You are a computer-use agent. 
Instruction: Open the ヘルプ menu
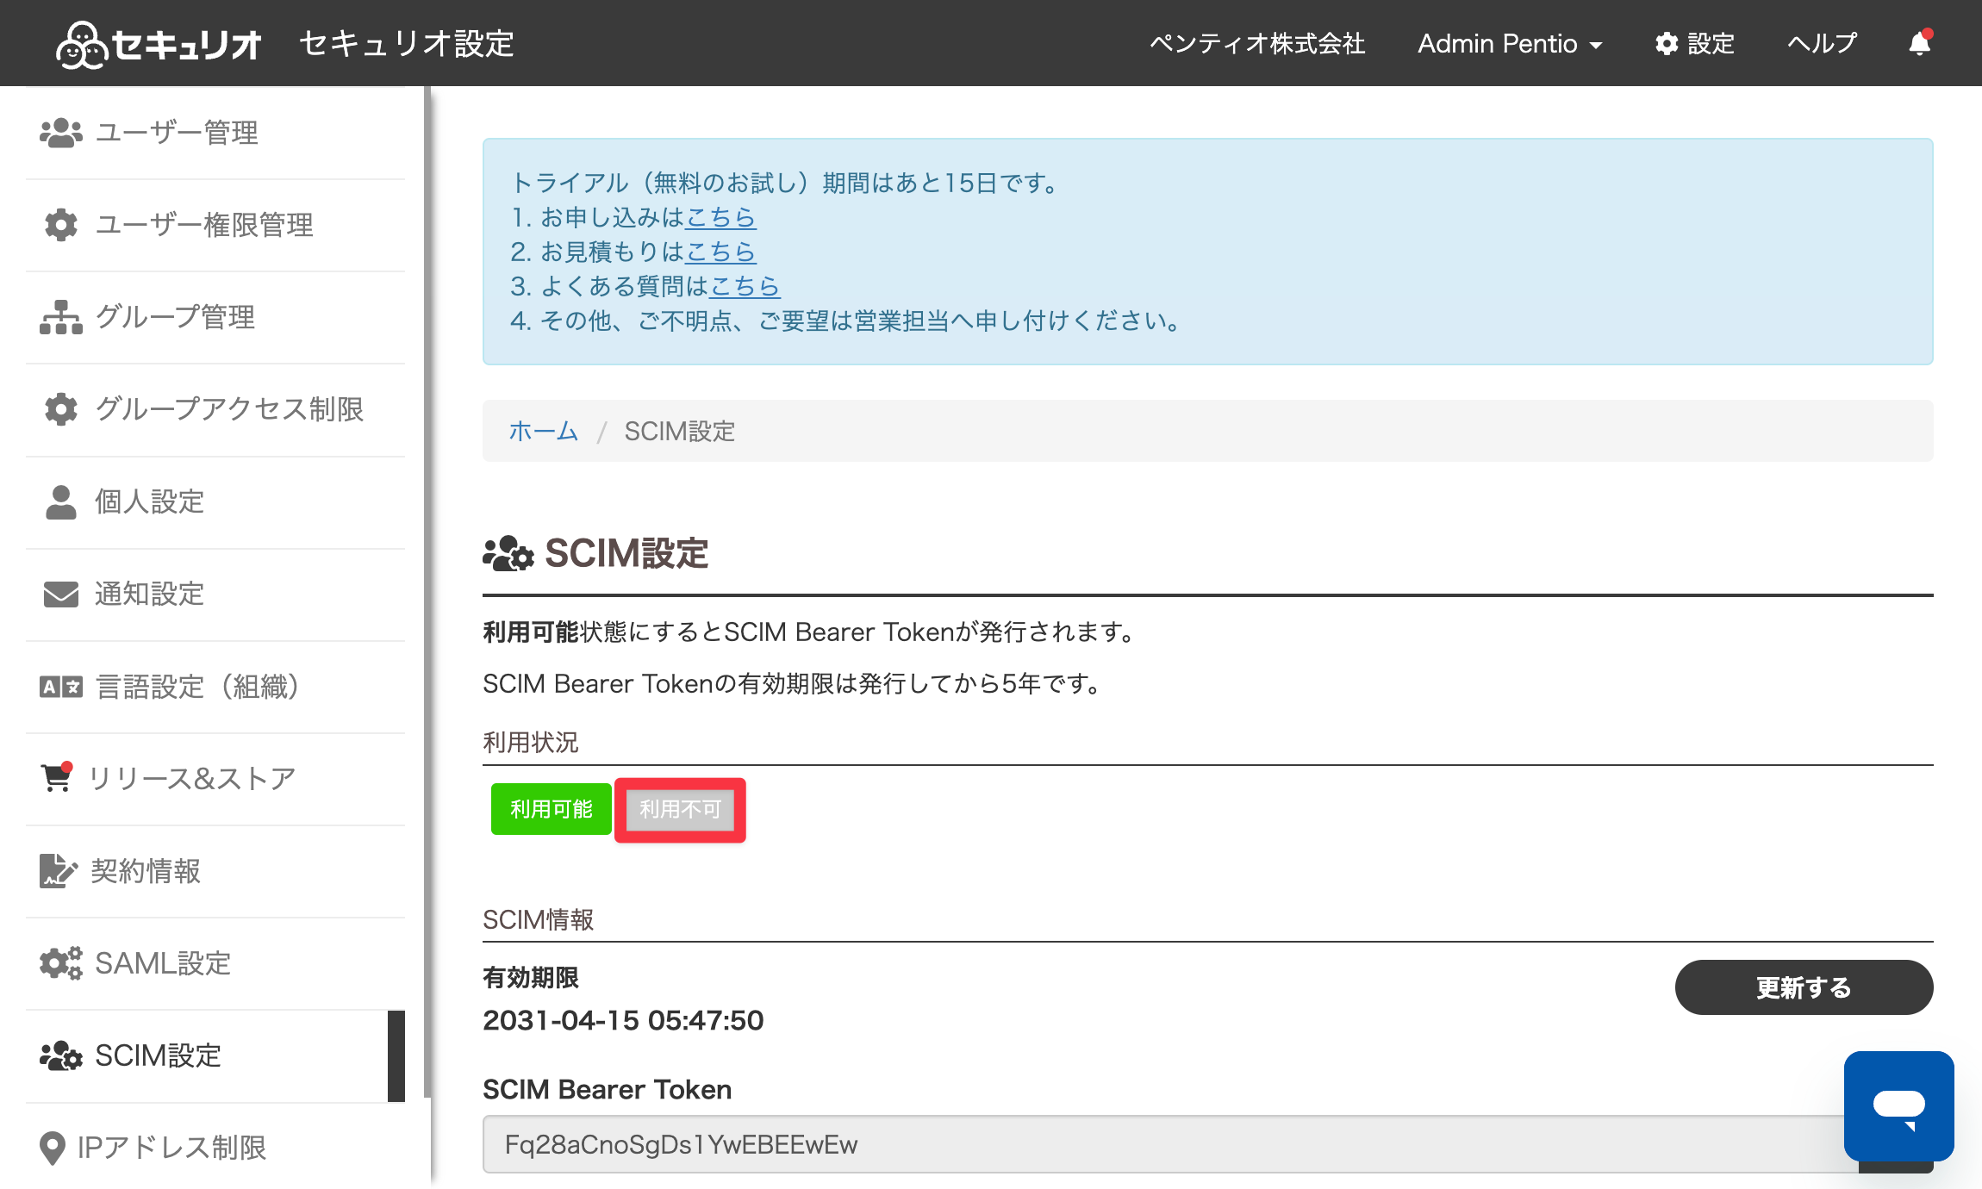(x=1822, y=43)
